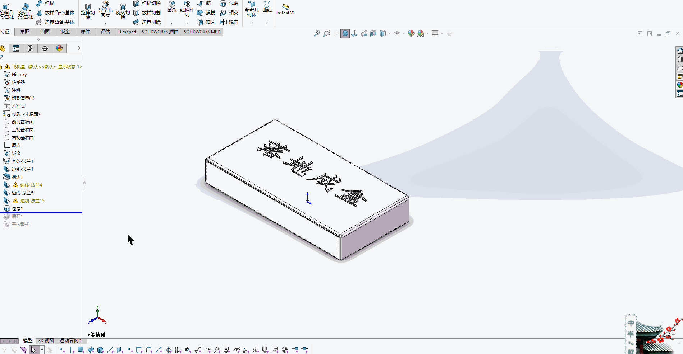Toggle the Instant3D button
This screenshot has height=354, width=683.
click(x=285, y=9)
